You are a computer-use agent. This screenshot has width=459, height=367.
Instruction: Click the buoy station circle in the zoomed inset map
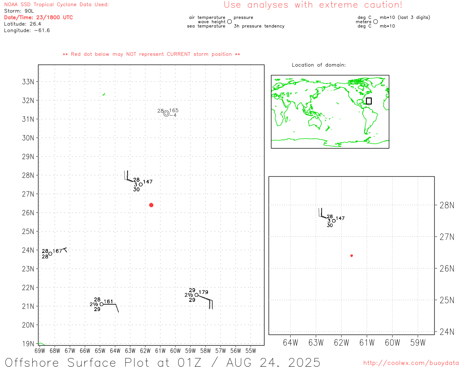(x=334, y=221)
